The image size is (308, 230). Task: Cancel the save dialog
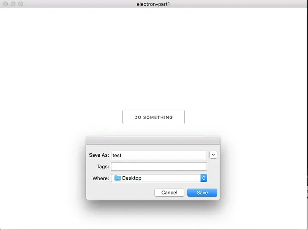pos(169,192)
